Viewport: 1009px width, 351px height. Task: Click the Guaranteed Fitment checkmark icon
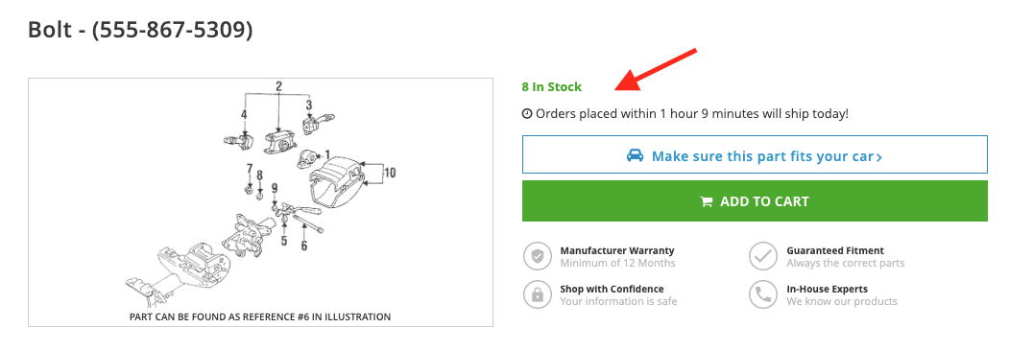click(x=763, y=256)
